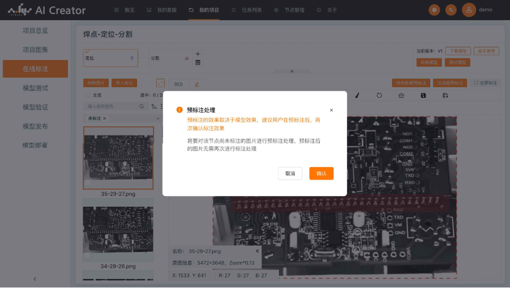
Task: Click the 确认 button in the dialog
Action: pos(321,174)
